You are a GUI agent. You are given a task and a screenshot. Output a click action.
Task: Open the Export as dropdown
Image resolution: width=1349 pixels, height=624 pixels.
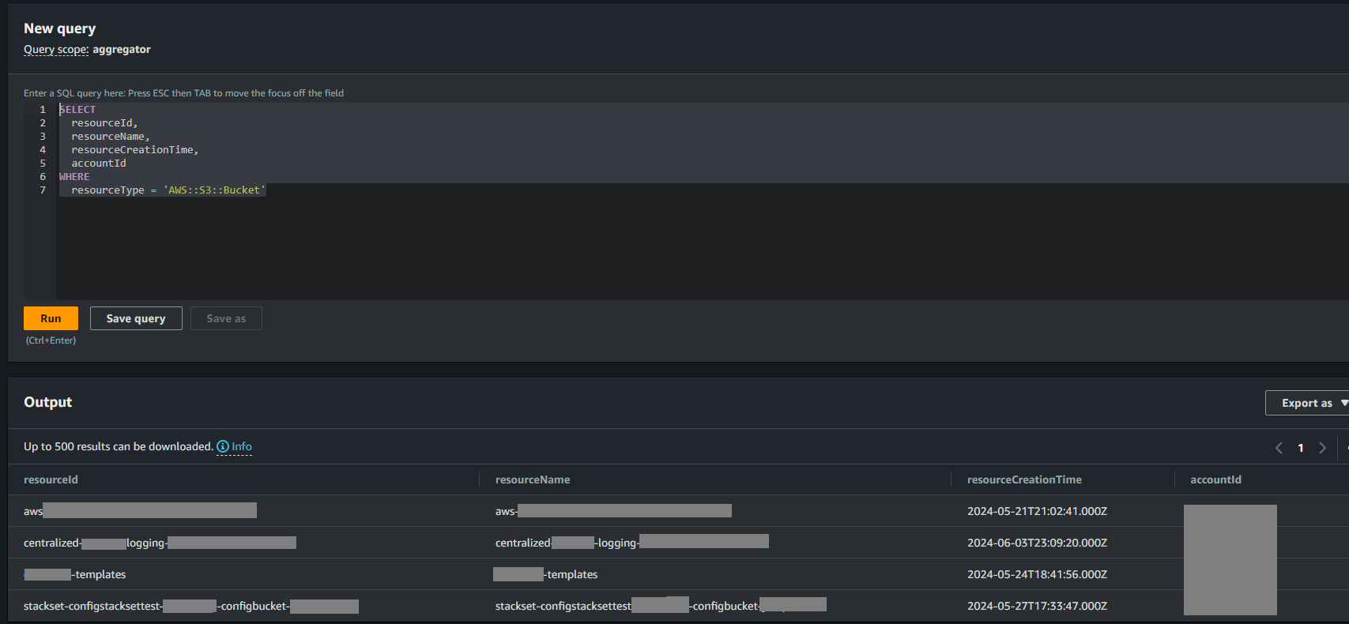coord(1308,403)
